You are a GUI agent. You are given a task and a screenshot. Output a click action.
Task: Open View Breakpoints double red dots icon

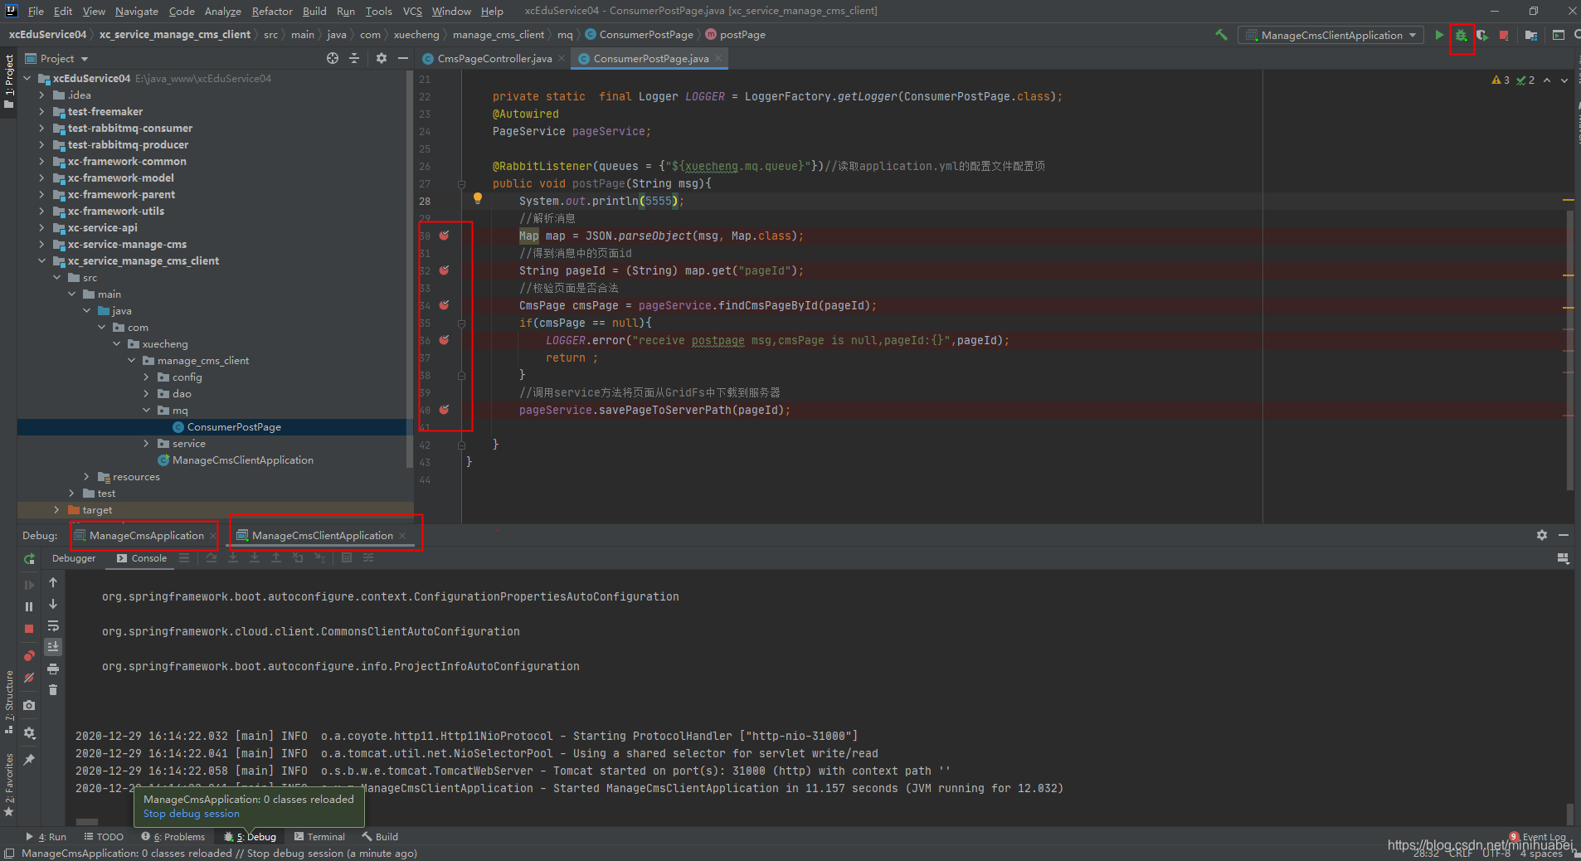click(x=29, y=656)
